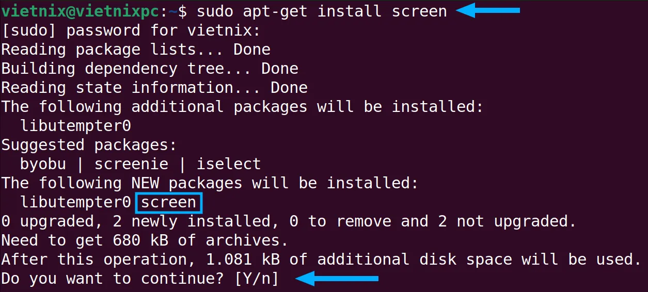Select the "iselect" suggested package name
This screenshot has width=648, height=292.
(x=229, y=164)
